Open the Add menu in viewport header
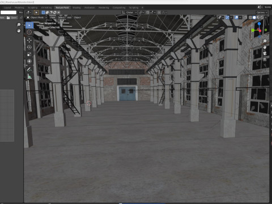 (x=69, y=18)
